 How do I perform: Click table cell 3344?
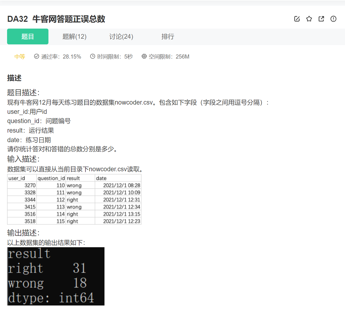point(22,200)
